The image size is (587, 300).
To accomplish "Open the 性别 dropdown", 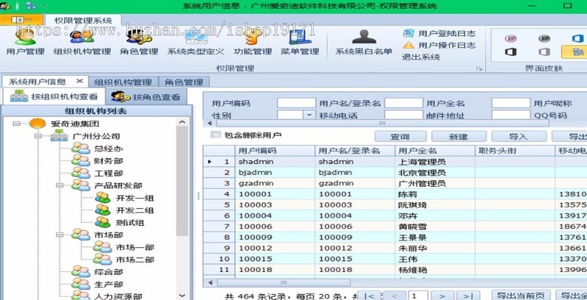I will [309, 115].
